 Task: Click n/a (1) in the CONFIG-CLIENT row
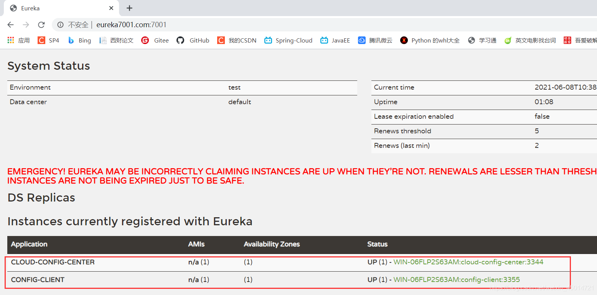(x=199, y=280)
